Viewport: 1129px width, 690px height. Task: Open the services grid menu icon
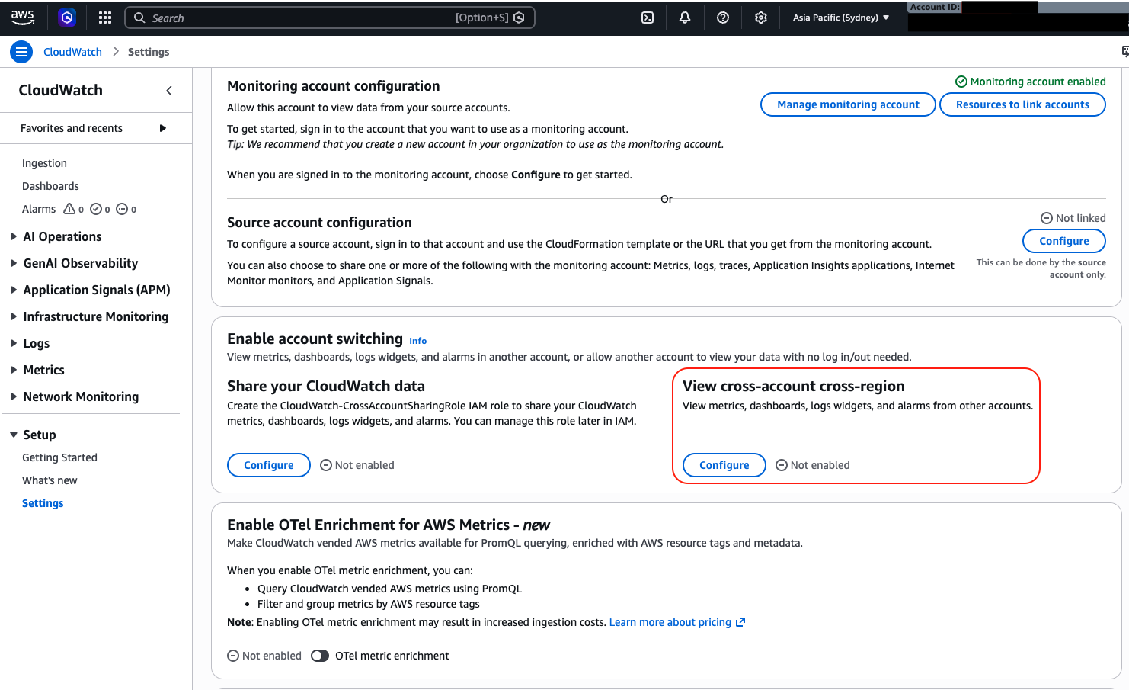(x=105, y=18)
